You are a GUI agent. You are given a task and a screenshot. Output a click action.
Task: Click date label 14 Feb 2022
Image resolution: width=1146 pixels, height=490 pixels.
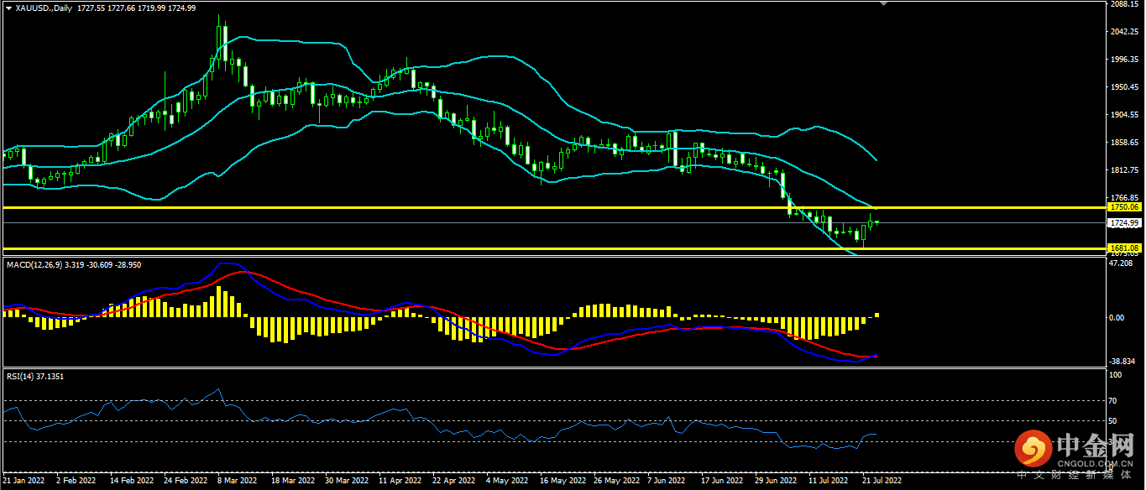point(133,482)
